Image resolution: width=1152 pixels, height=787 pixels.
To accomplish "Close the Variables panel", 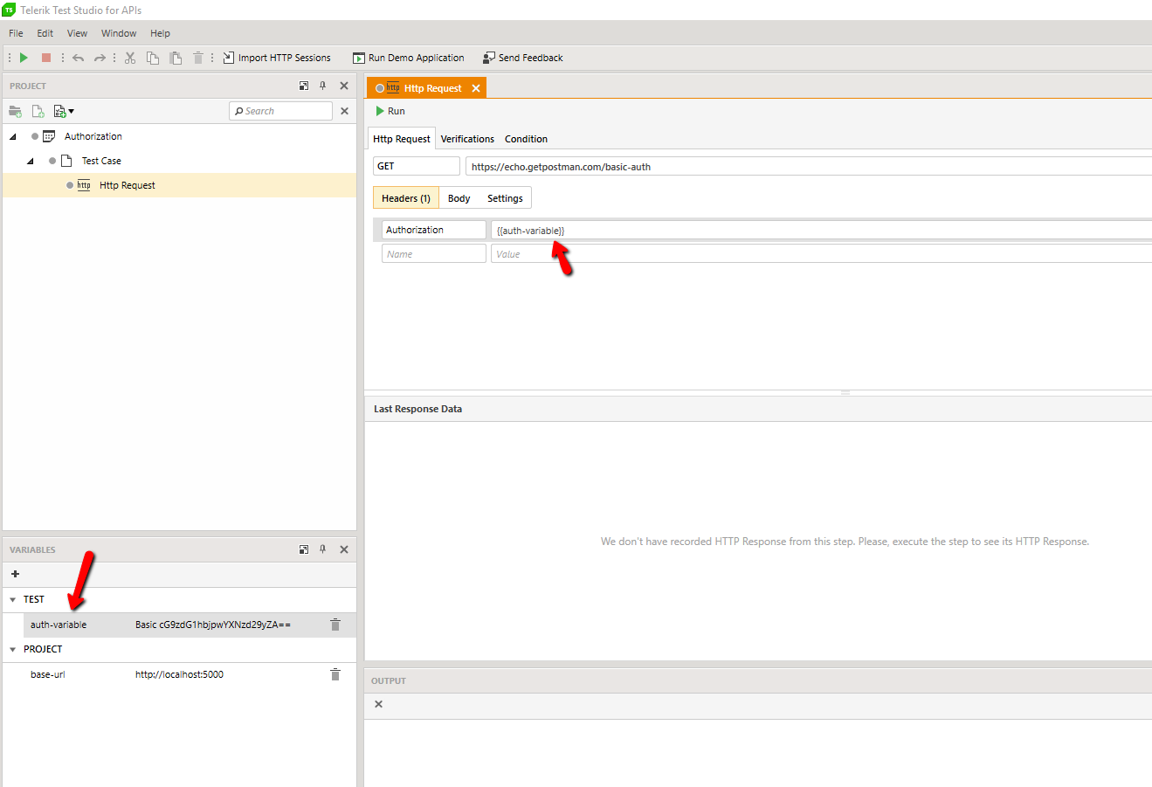I will point(344,549).
